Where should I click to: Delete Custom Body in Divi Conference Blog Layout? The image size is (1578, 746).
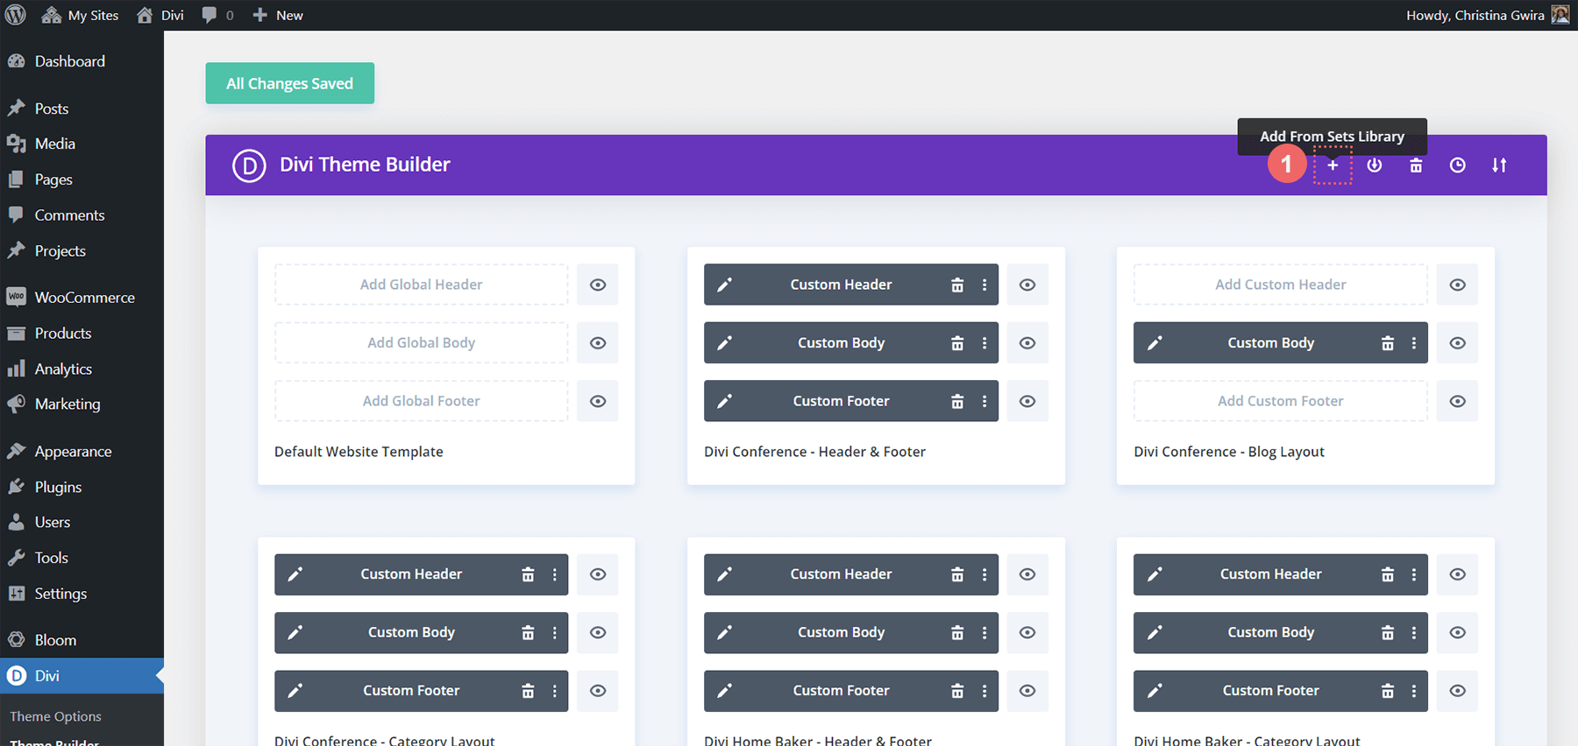tap(1387, 343)
